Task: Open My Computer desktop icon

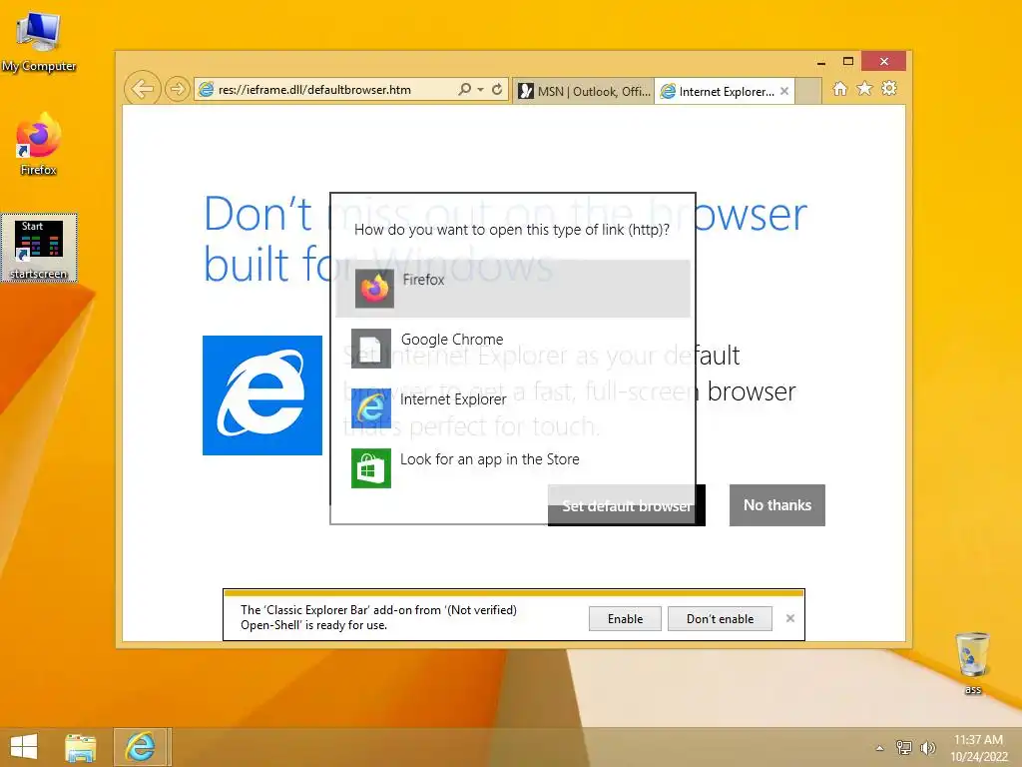Action: 39,41
